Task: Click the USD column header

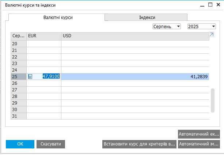Action: click(135, 36)
